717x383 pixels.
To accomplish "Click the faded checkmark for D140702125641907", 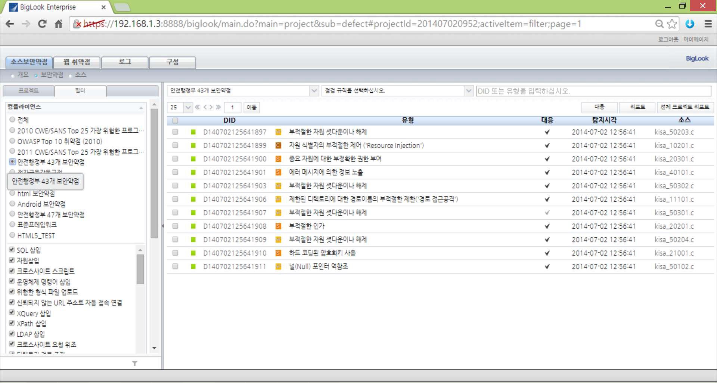I will tap(547, 213).
